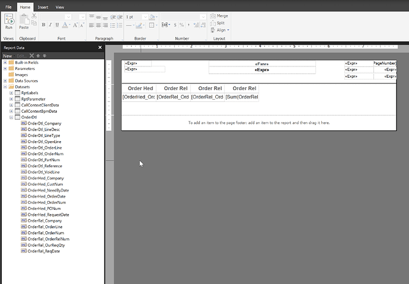Viewport: 409px width, 284px height.
Task: Increase font size with grow icon
Action: click(75, 25)
